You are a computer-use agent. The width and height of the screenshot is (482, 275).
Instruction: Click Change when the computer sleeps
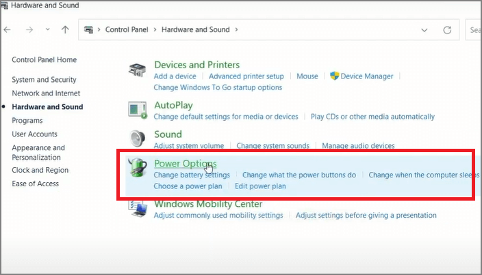tap(424, 175)
